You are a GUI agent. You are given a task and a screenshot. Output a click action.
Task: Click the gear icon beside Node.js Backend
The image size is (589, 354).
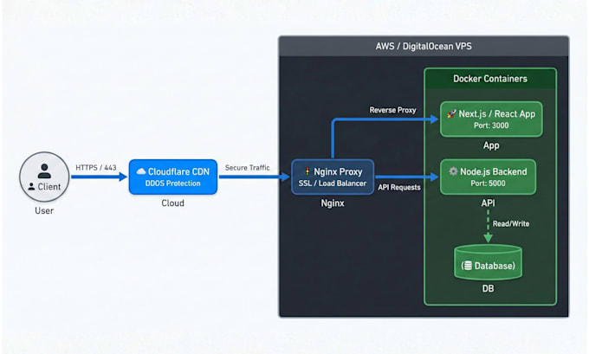(x=453, y=171)
